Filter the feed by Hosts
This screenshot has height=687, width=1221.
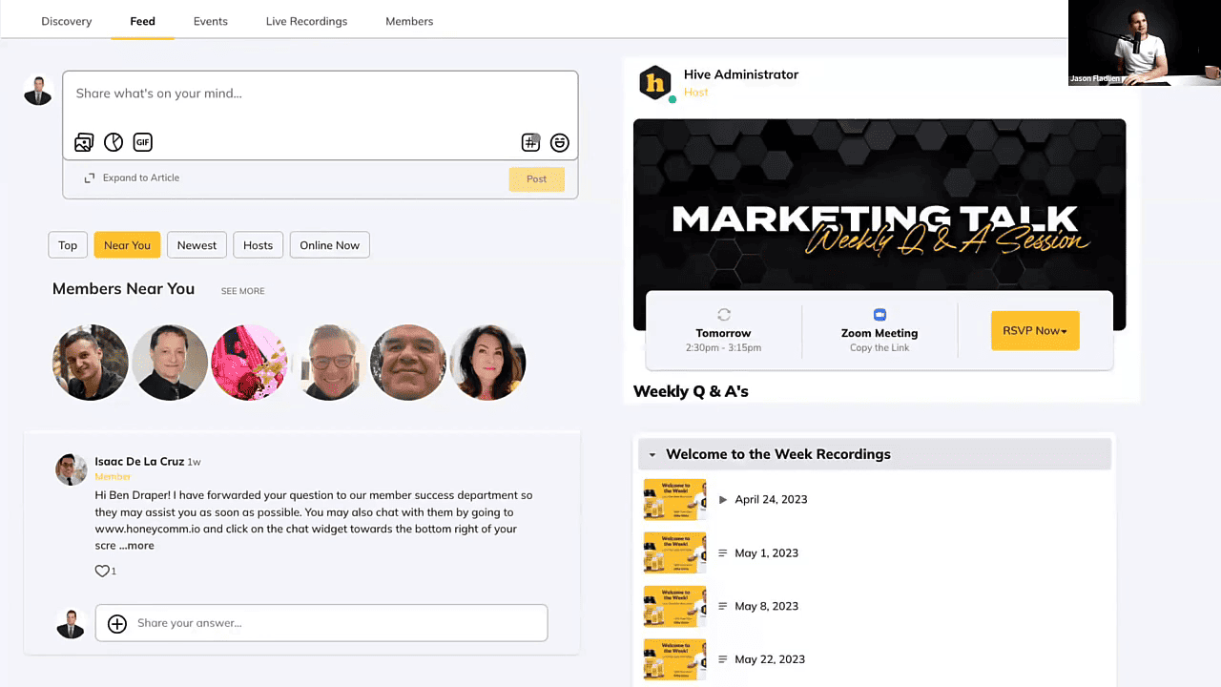click(258, 245)
